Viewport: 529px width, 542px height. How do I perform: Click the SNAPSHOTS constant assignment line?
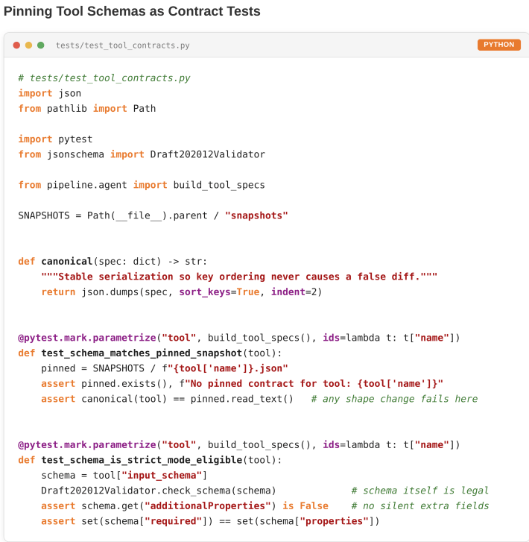[153, 215]
